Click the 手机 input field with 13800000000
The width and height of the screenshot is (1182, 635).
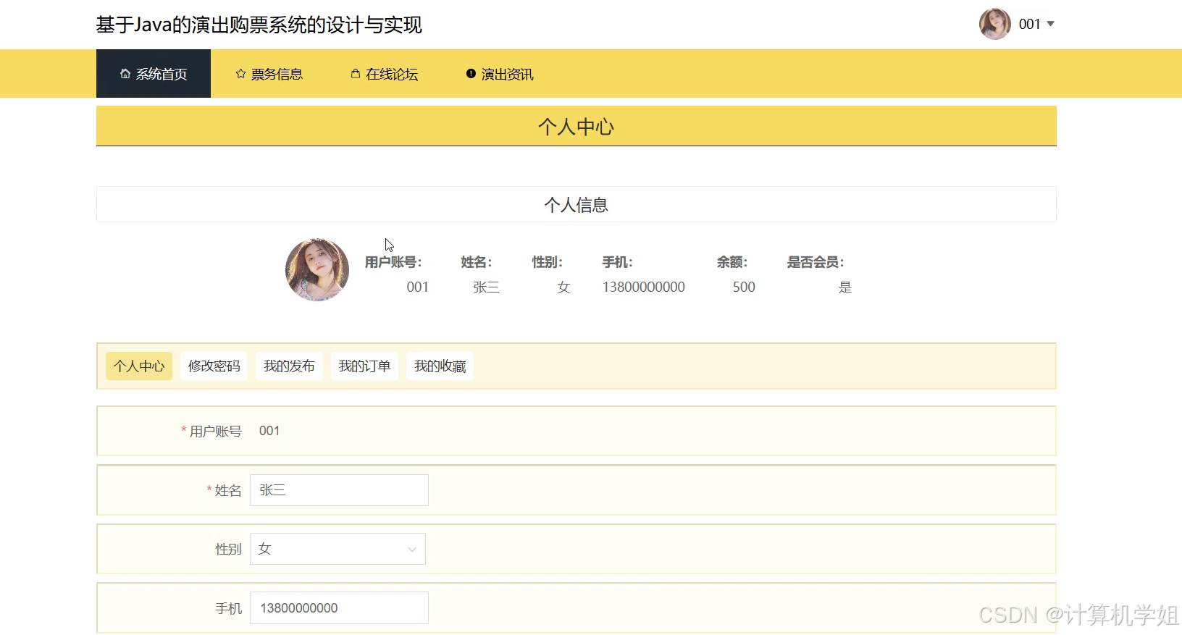339,608
